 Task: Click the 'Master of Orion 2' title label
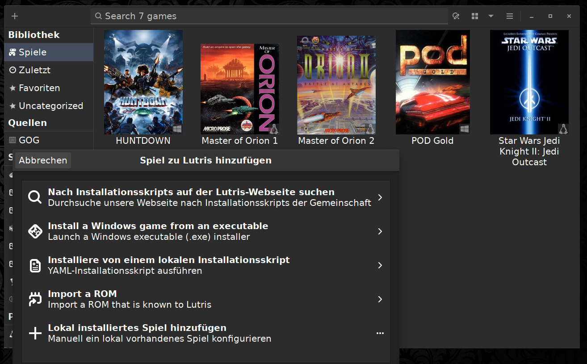[x=336, y=141]
